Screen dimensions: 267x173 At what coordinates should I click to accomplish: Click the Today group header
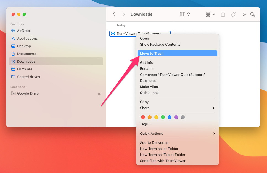[x=121, y=25]
